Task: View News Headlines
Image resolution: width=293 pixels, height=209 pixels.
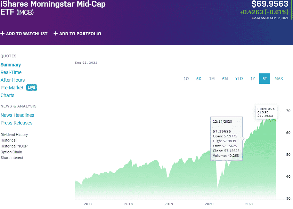Action: (17, 115)
